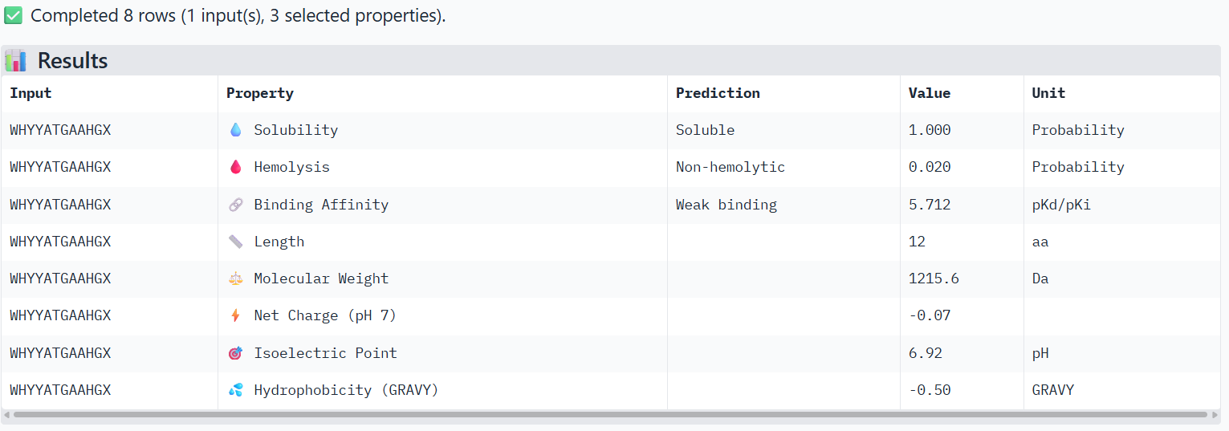The height and width of the screenshot is (431, 1229).
Task: Click the Length ruler icon
Action: (x=235, y=242)
